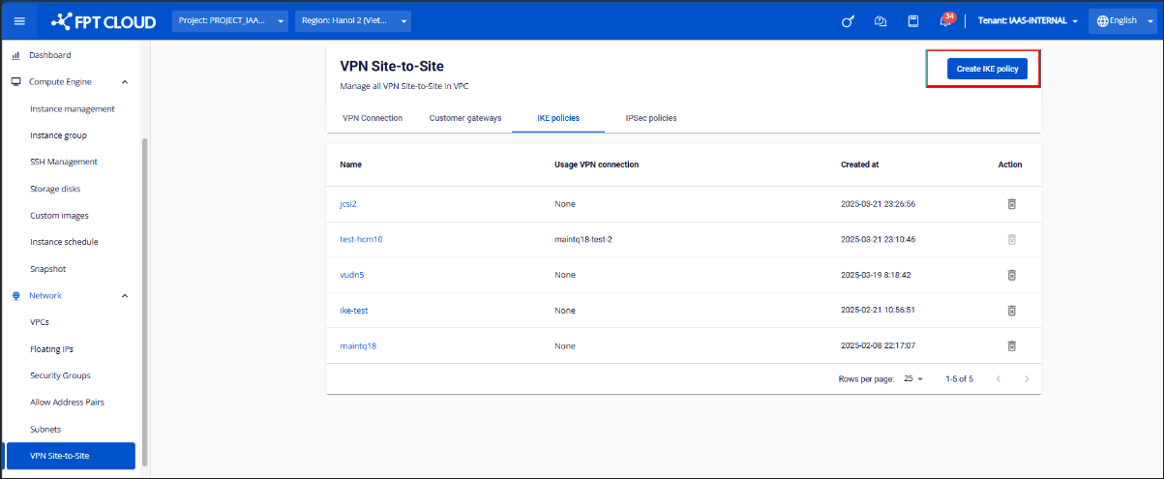1164x479 pixels.
Task: Open the test-hcm10 policy link
Action: tap(361, 239)
